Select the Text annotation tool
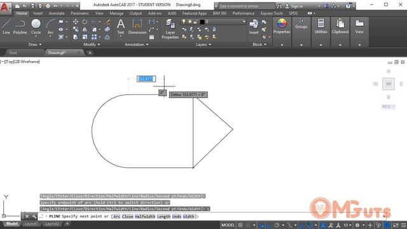407x229 pixels. [x=121, y=27]
